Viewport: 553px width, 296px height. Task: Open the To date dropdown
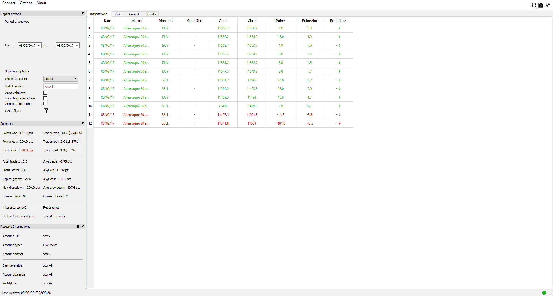click(77, 46)
